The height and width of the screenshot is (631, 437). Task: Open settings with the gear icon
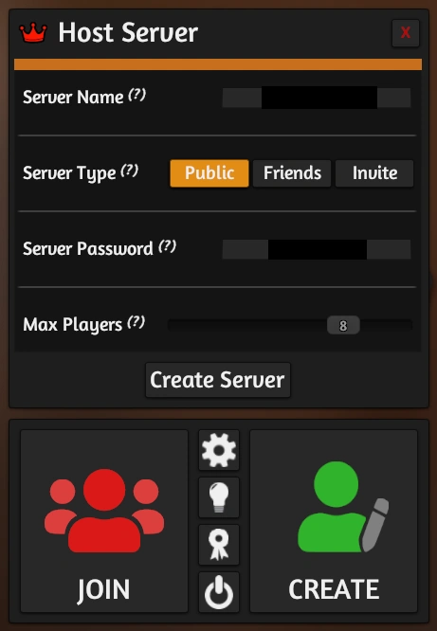219,450
